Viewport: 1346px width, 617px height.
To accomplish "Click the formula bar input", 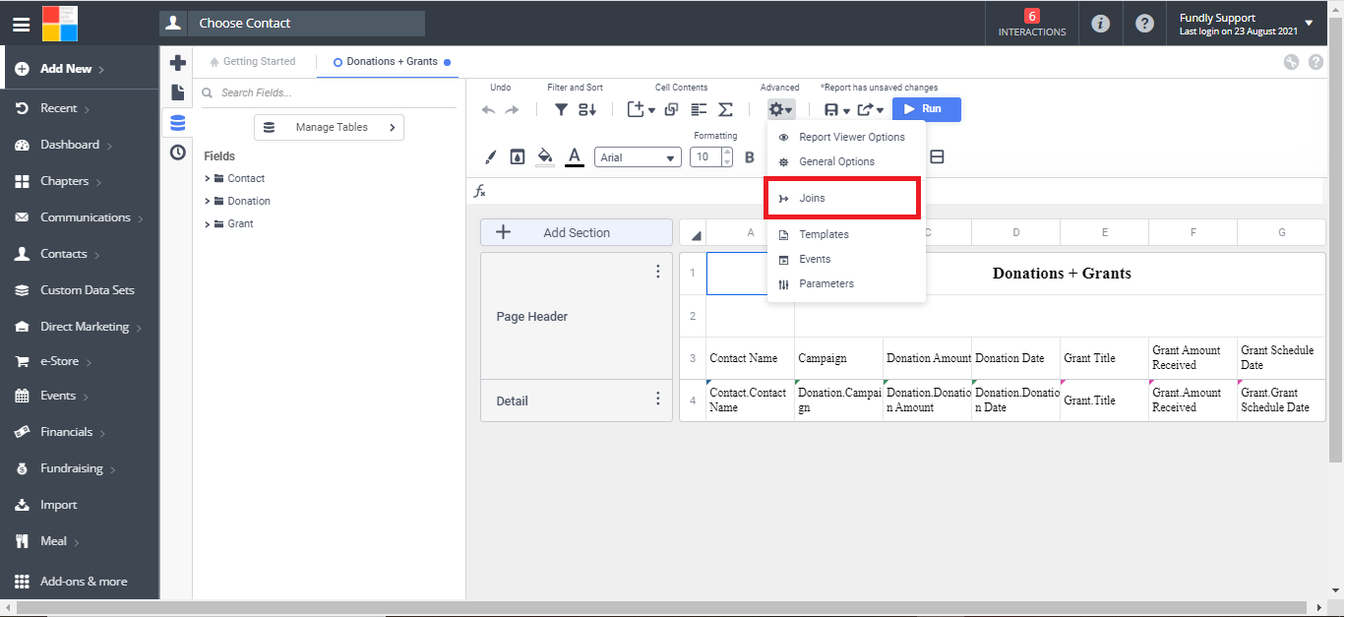I will (905, 191).
